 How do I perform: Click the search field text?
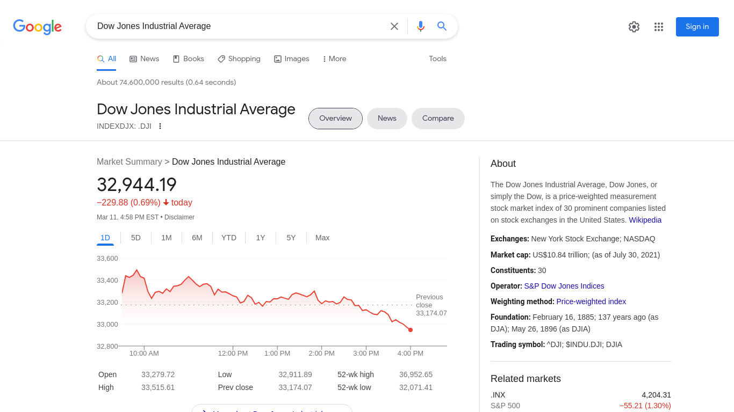click(x=154, y=26)
